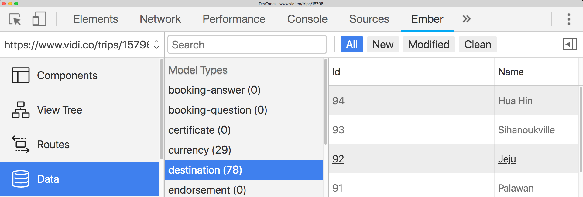Select the currency (29) model type
This screenshot has width=583, height=197.
(200, 150)
